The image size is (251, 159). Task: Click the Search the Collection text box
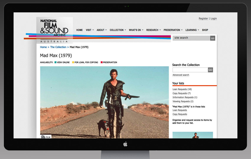coord(190,70)
